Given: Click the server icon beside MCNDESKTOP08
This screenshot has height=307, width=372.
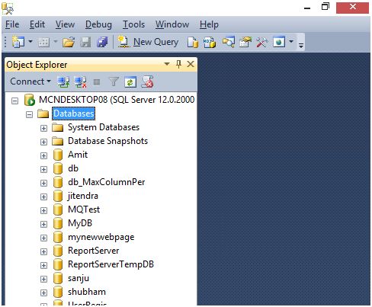Looking at the screenshot, I should click(x=30, y=100).
